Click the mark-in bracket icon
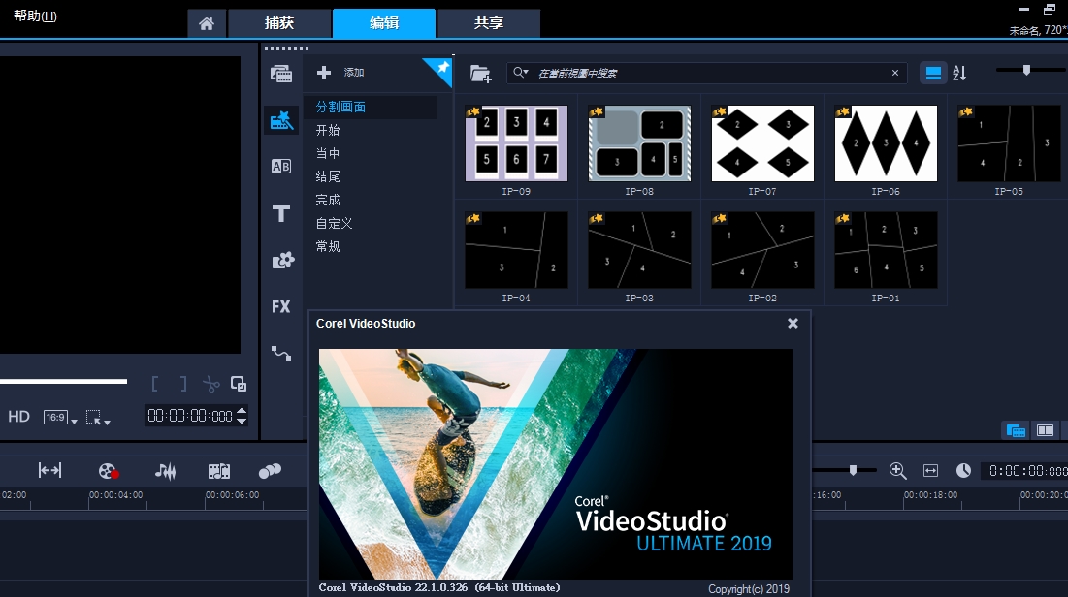Screen dimensions: 1068x597 pyautogui.click(x=154, y=384)
